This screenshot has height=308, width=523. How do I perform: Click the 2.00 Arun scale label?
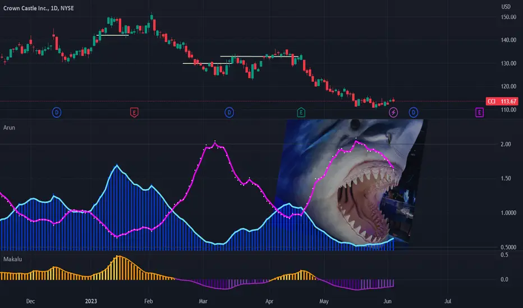point(506,144)
